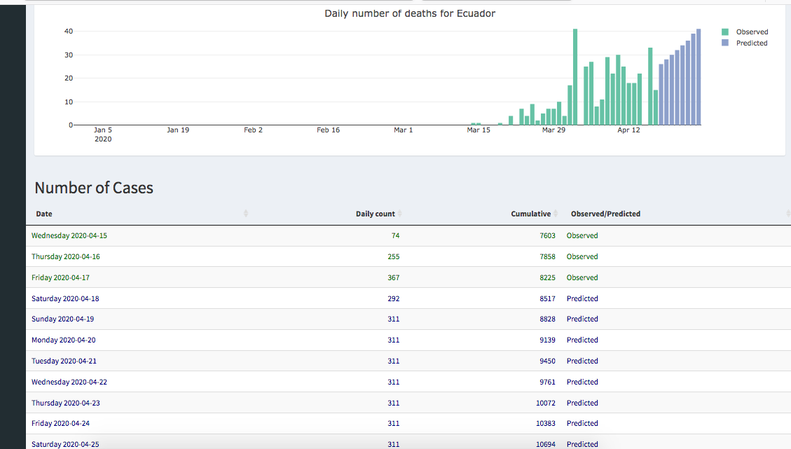This screenshot has width=791, height=449.
Task: Click sort arrows at Observed/Predicted column end
Action: tap(789, 214)
